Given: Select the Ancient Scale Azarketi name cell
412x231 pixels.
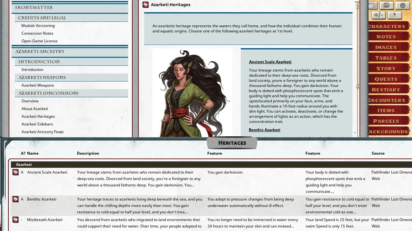Looking at the screenshot, I should point(47,172).
